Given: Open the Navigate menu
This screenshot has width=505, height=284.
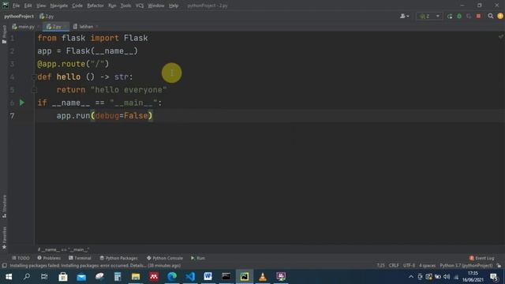Looking at the screenshot, I should coord(59,6).
